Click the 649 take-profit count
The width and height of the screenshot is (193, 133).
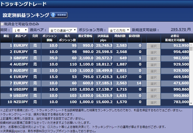pos(123,58)
